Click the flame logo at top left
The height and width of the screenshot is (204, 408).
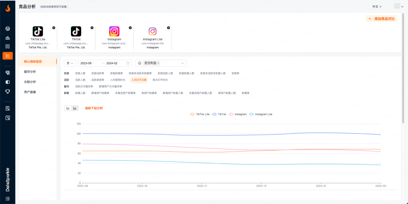pos(8,8)
